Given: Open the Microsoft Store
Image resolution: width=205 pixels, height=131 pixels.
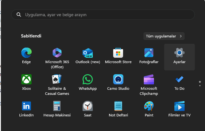Looking at the screenshot, I should point(118,56).
